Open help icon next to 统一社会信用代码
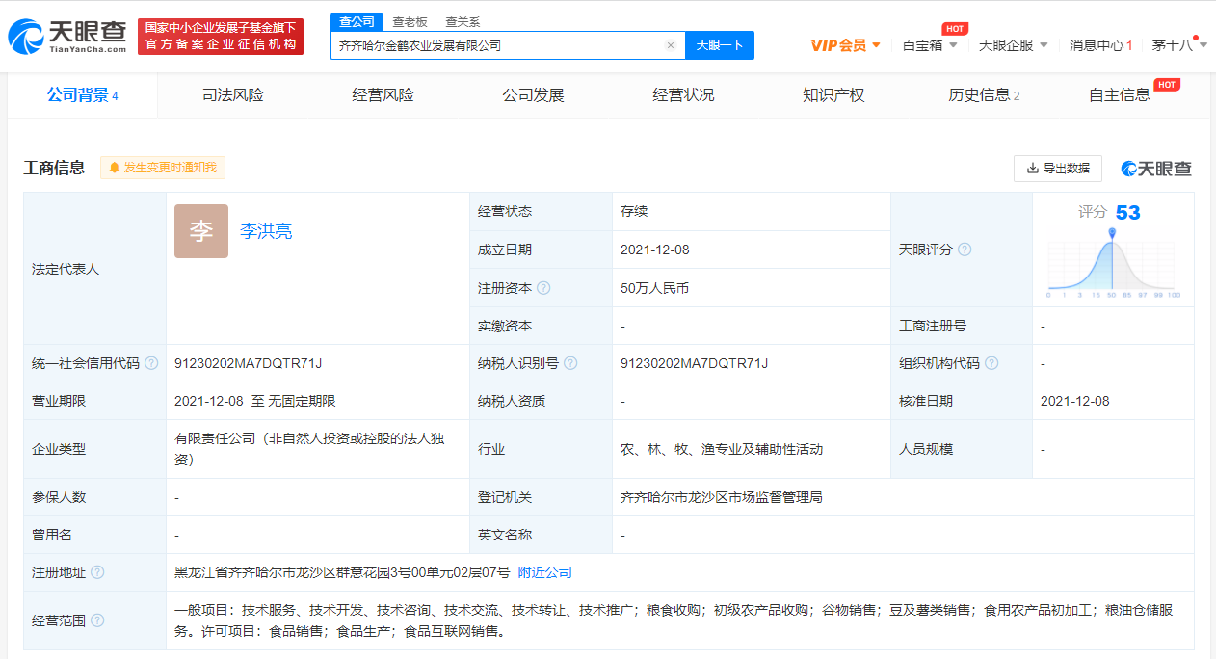This screenshot has width=1216, height=659. (x=151, y=363)
